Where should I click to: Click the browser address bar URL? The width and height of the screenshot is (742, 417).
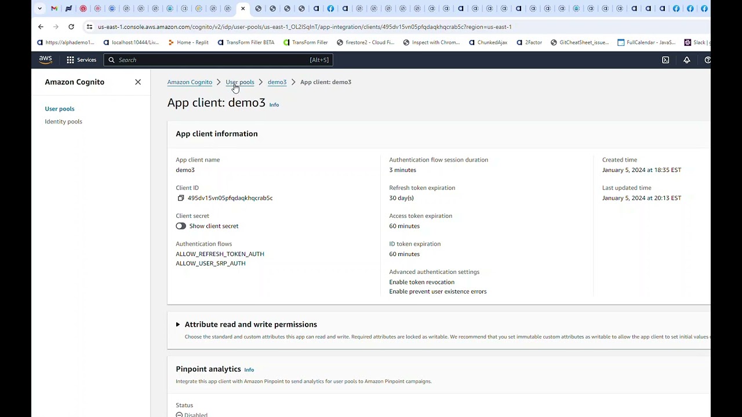coord(304,27)
